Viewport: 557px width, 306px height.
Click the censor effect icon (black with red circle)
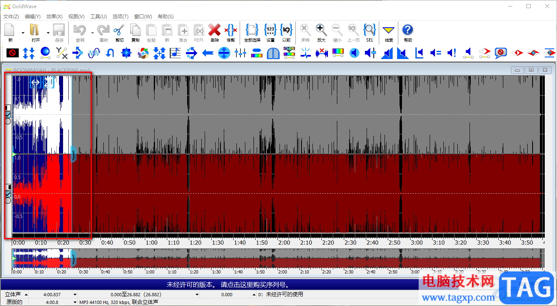tap(13, 52)
